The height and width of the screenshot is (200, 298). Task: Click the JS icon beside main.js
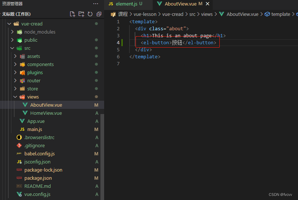pyautogui.click(x=22, y=129)
